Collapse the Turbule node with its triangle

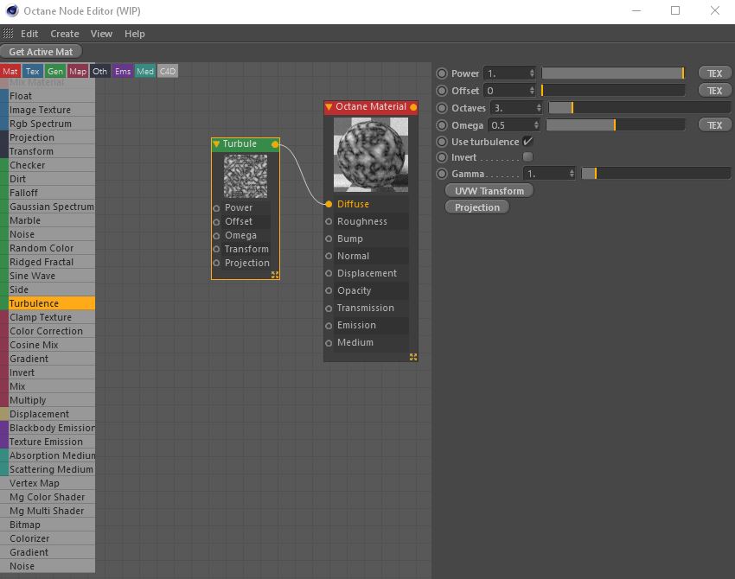pos(216,144)
